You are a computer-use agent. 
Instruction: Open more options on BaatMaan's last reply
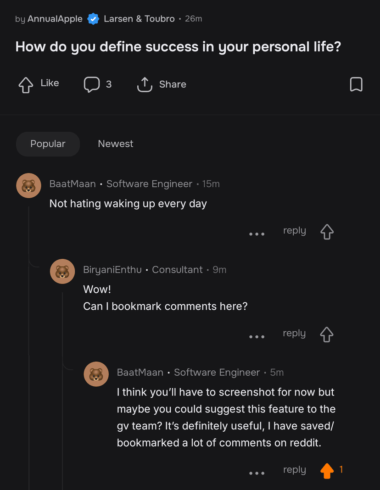point(257,473)
